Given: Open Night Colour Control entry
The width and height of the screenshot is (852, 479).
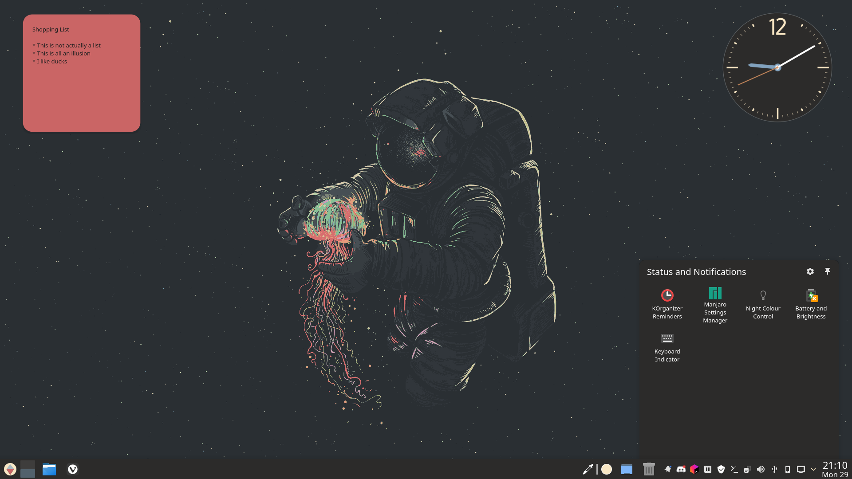Looking at the screenshot, I should pyautogui.click(x=763, y=304).
